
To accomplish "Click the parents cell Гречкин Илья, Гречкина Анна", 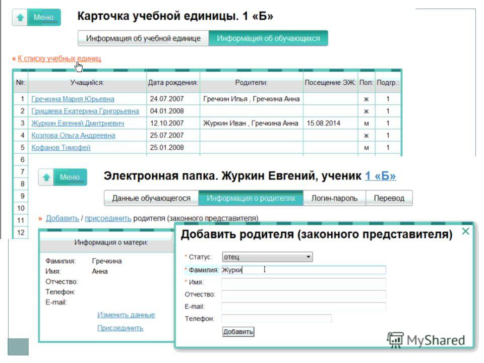I will (x=251, y=99).
